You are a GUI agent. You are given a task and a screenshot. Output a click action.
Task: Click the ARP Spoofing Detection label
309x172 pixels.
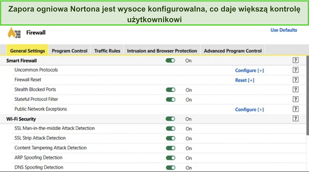click(39, 158)
